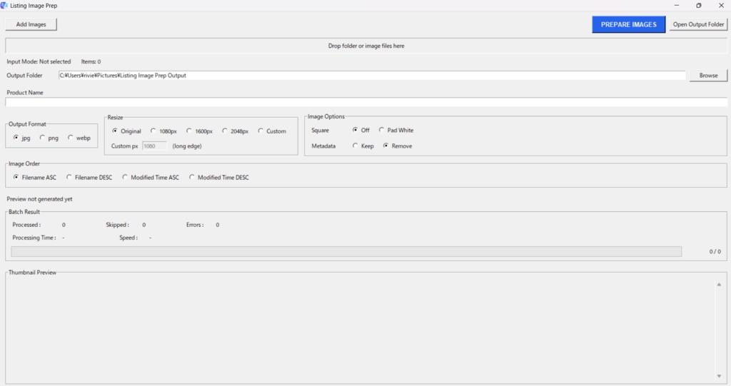Click the batch progress bar

point(346,252)
